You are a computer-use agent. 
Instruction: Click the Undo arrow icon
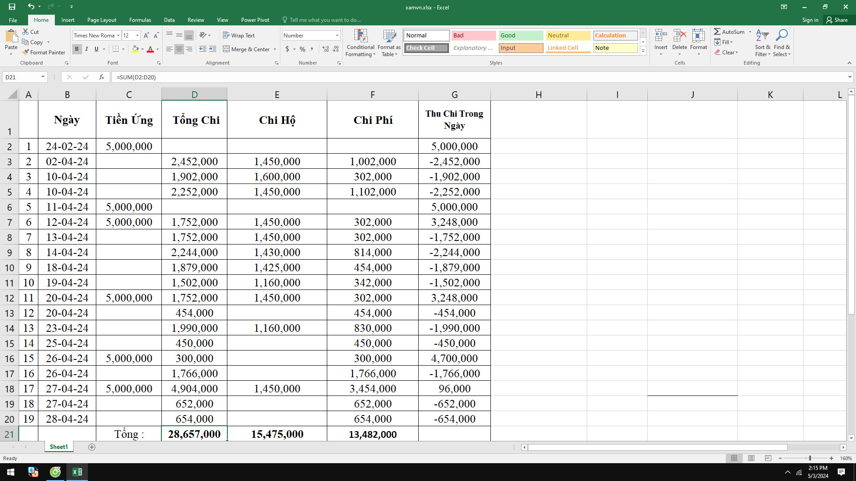tap(31, 7)
